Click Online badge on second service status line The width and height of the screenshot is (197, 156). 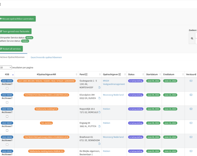coord(25,41)
